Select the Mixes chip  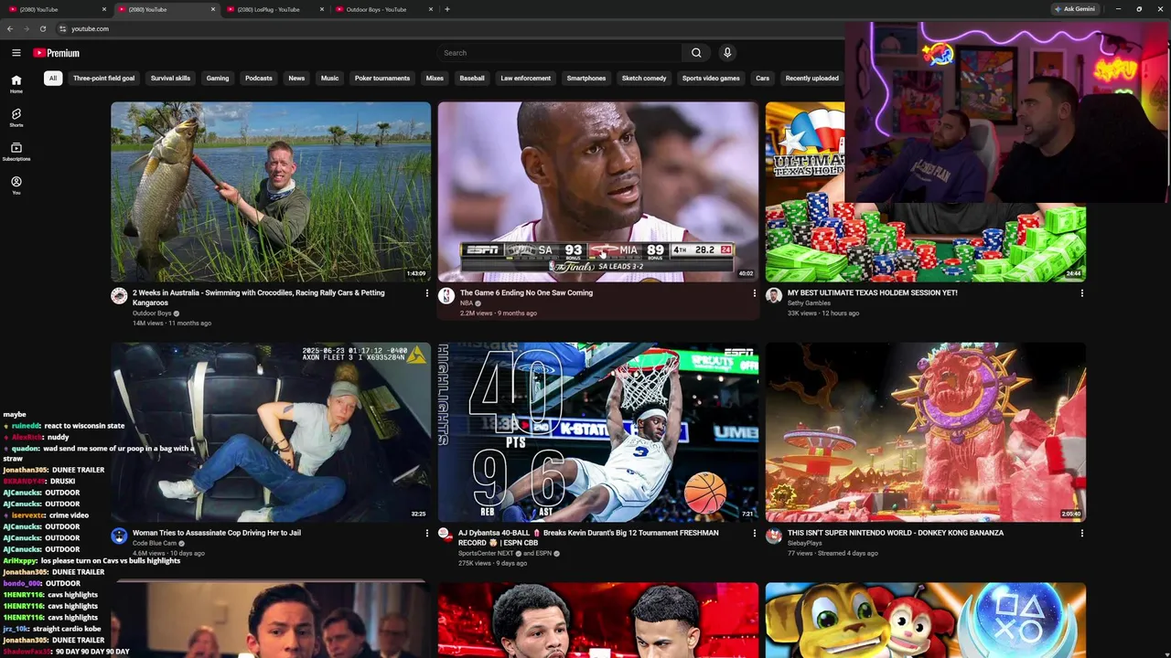click(x=435, y=79)
